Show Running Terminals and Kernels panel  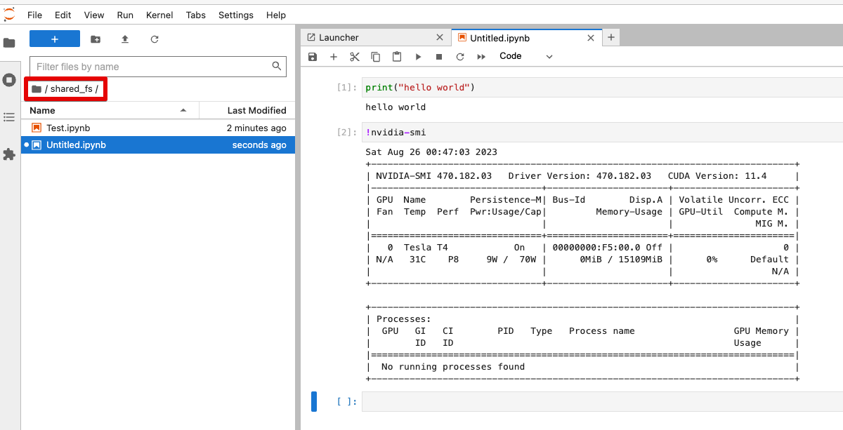[9, 80]
